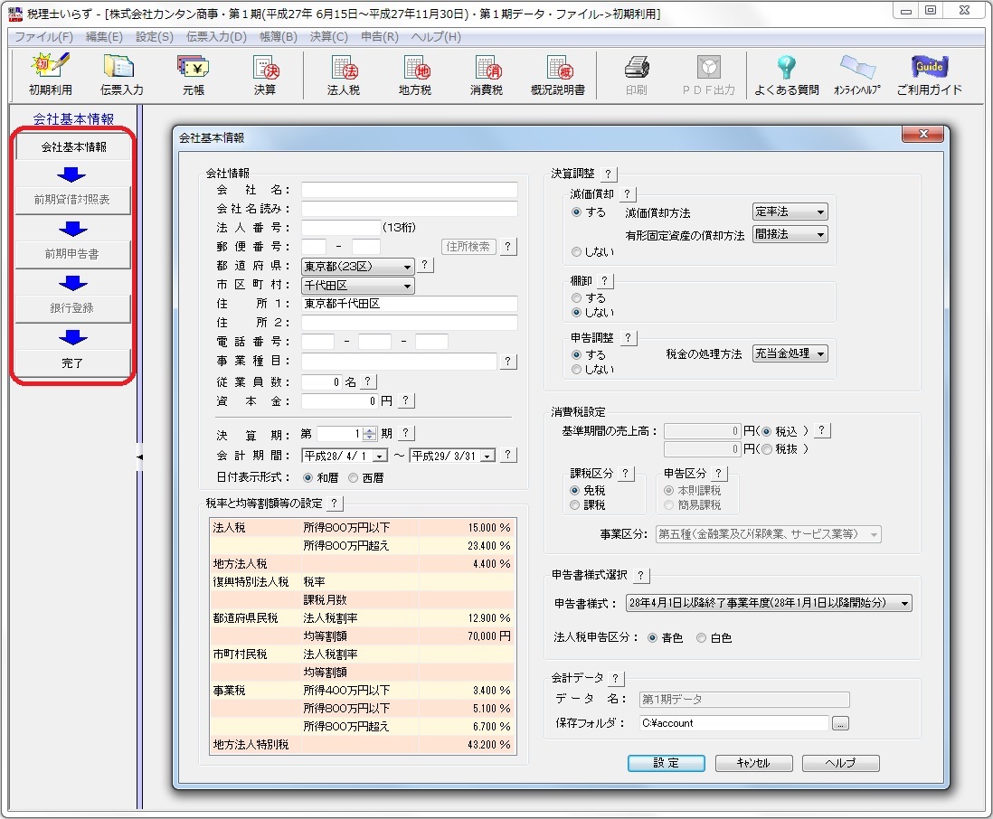Select the 法人税 toolbar icon

point(344,74)
